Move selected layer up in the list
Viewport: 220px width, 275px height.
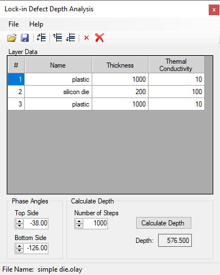click(57, 38)
